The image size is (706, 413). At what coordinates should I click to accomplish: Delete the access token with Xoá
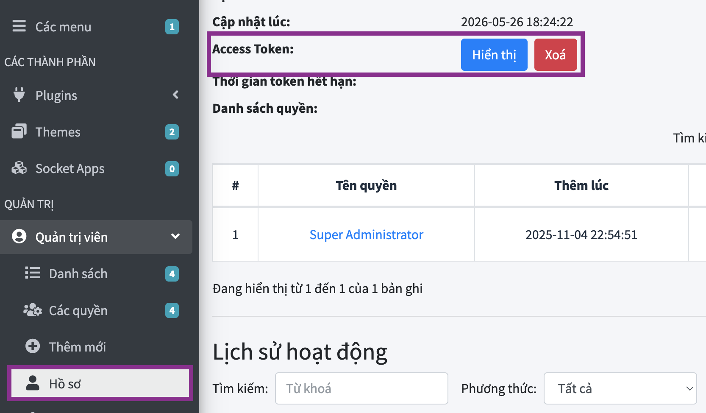[x=556, y=55]
